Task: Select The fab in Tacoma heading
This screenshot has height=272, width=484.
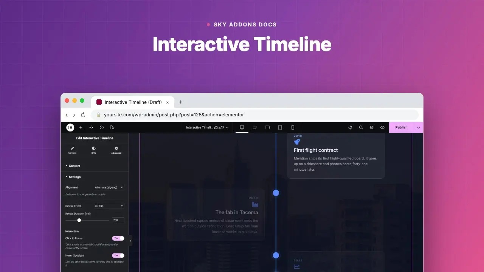Action: tap(237, 212)
